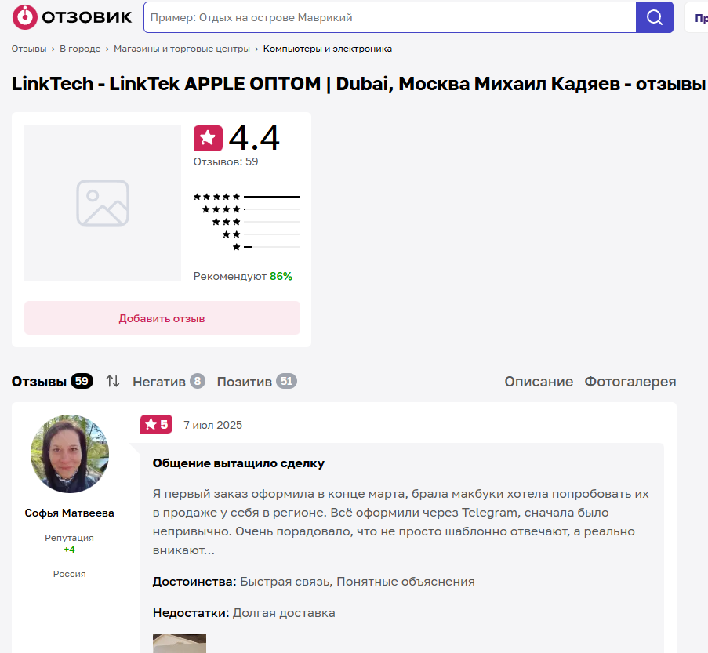Viewport: 708px width, 653px height.
Task: Click the 'Отзывов: 59' count text
Action: (226, 161)
